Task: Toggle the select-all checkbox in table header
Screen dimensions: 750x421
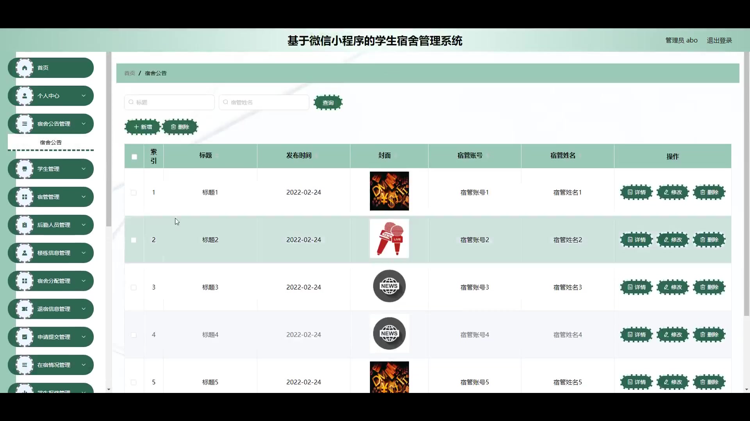Action: pyautogui.click(x=134, y=157)
